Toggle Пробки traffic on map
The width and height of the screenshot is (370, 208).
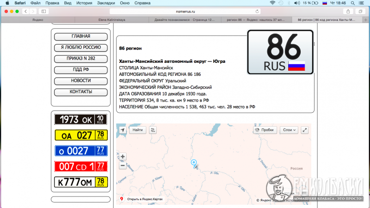(x=265, y=130)
